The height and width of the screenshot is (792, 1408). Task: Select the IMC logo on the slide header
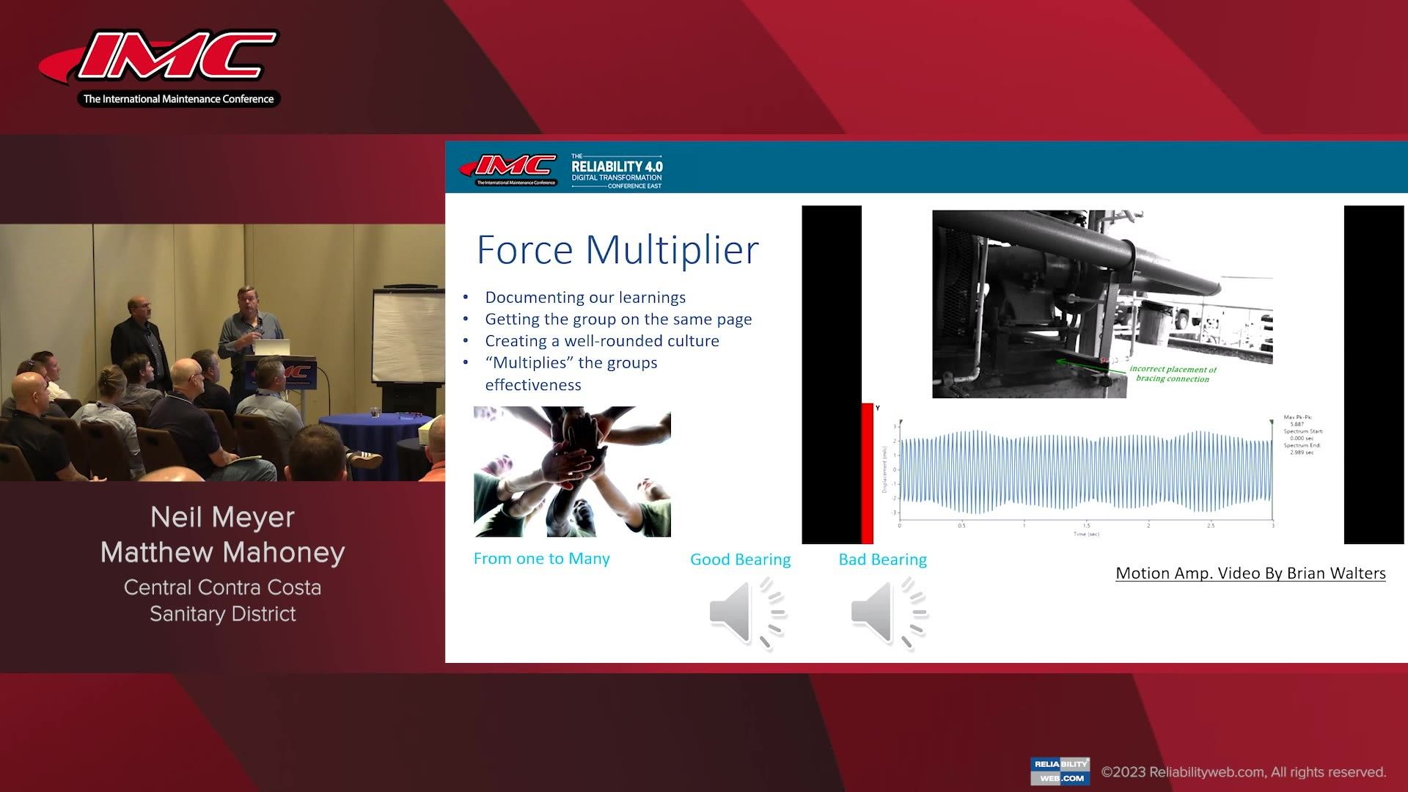[507, 166]
